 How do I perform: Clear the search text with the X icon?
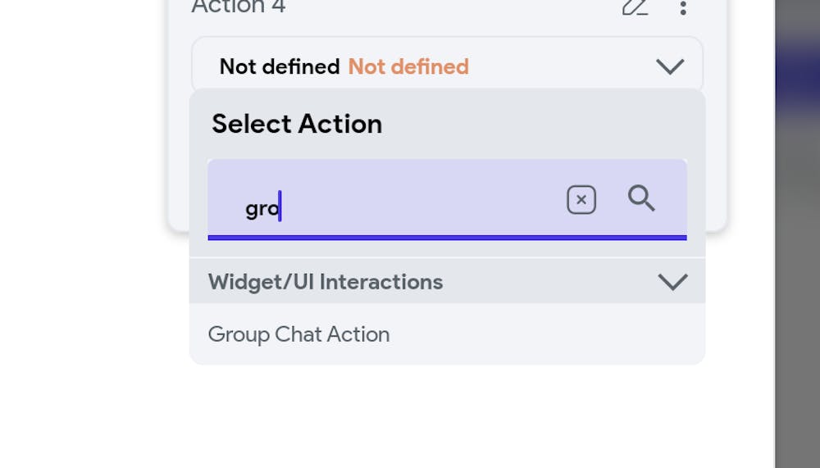click(x=581, y=200)
